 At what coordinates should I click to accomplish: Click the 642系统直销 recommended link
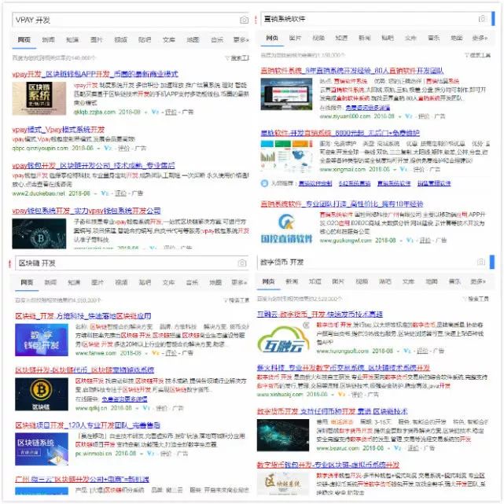355,183
